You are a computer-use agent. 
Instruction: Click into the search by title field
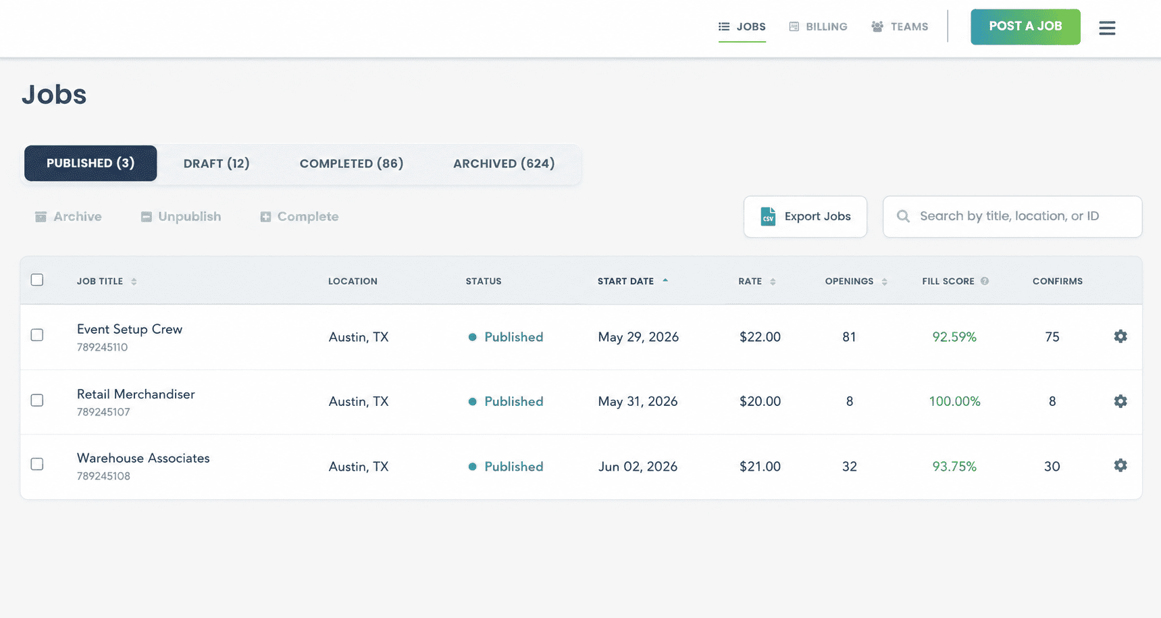pyautogui.click(x=1012, y=217)
